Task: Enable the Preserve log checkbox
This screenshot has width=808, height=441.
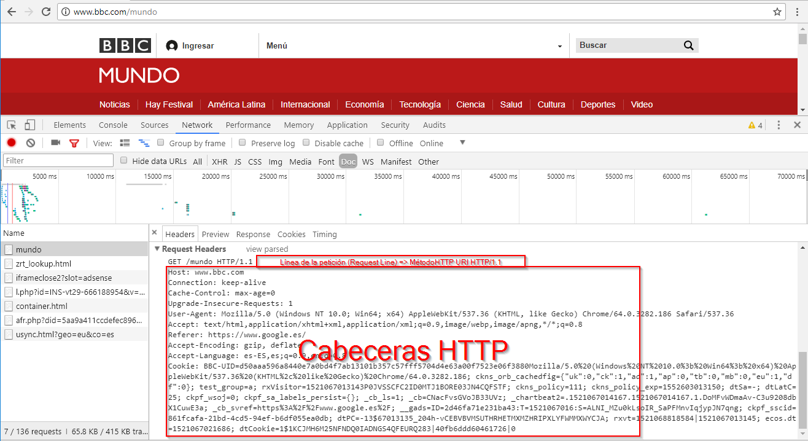Action: pyautogui.click(x=243, y=143)
